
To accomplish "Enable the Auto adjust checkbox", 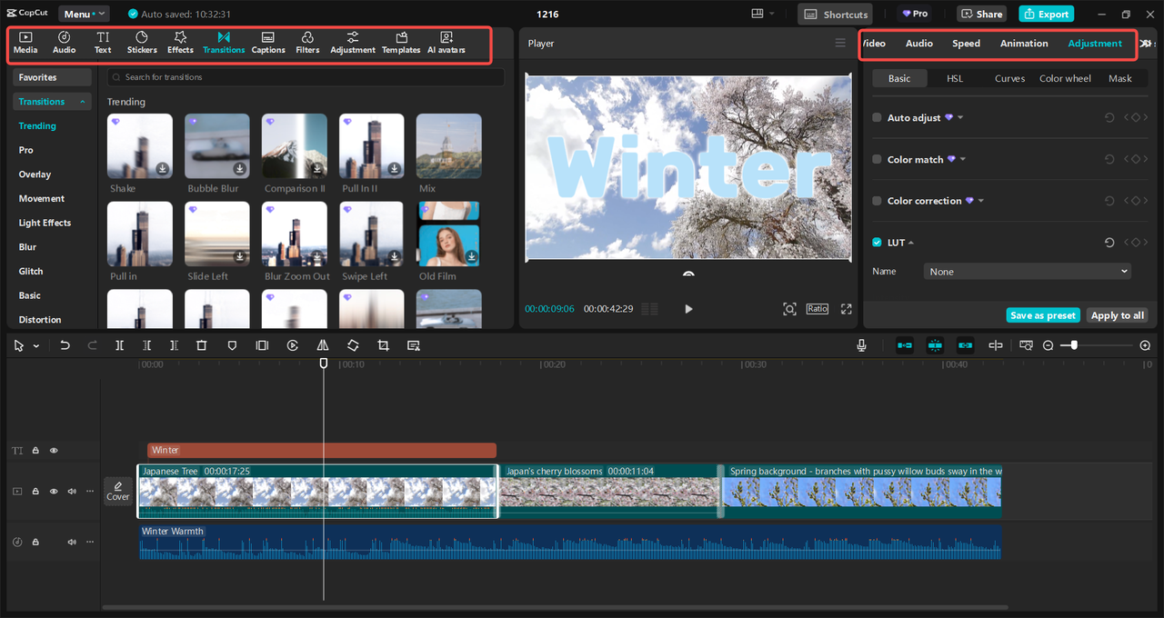I will point(877,118).
